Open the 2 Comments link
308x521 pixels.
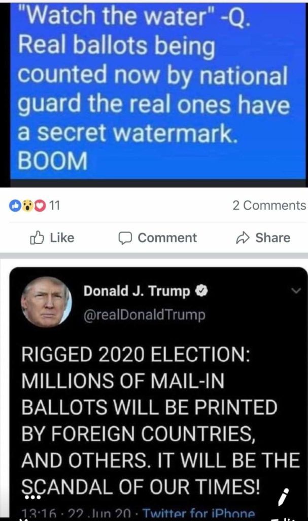point(269,206)
